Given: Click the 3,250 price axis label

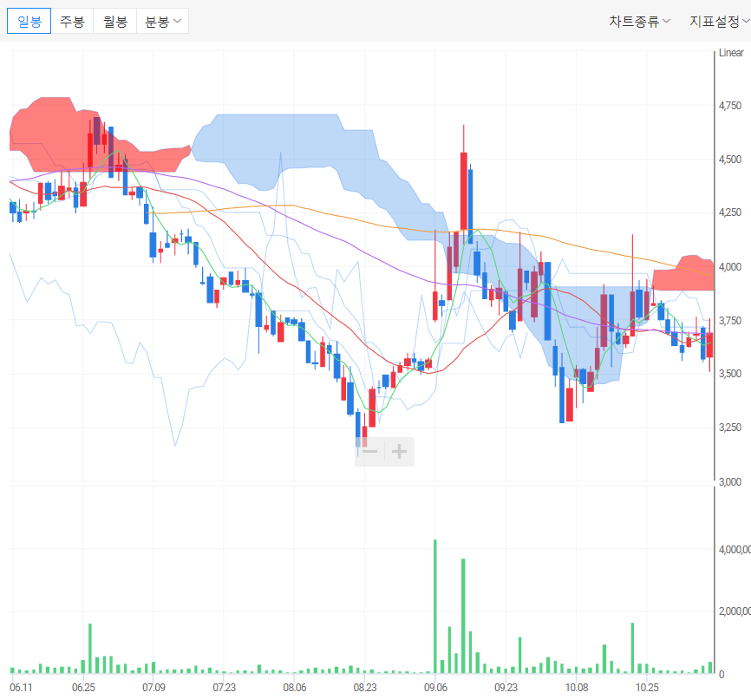Looking at the screenshot, I should point(730,427).
